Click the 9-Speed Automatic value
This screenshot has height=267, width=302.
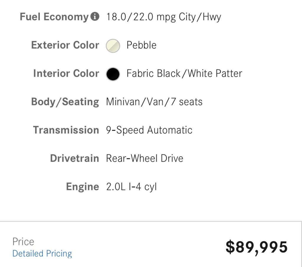149,130
